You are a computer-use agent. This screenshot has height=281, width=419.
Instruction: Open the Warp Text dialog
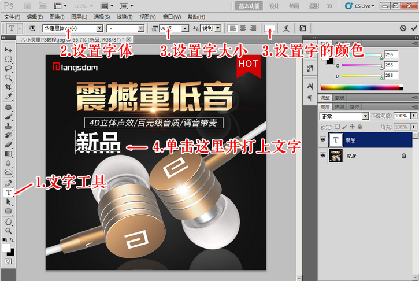point(286,28)
